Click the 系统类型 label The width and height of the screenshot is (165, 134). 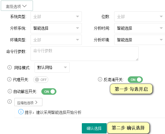pos(18,17)
